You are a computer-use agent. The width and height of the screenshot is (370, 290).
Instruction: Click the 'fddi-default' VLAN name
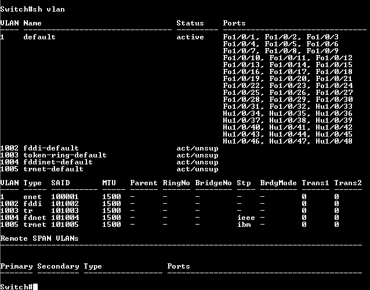51,148
